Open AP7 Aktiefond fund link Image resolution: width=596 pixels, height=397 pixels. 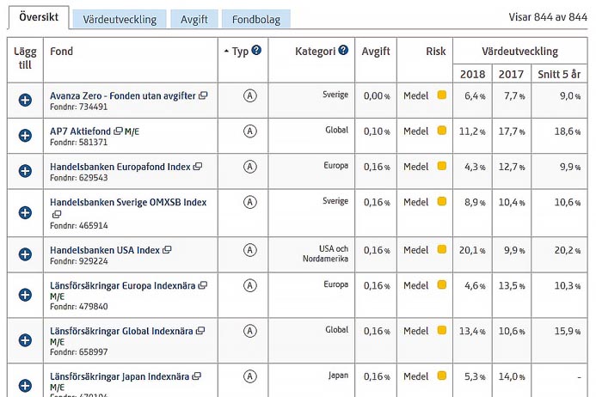80,131
